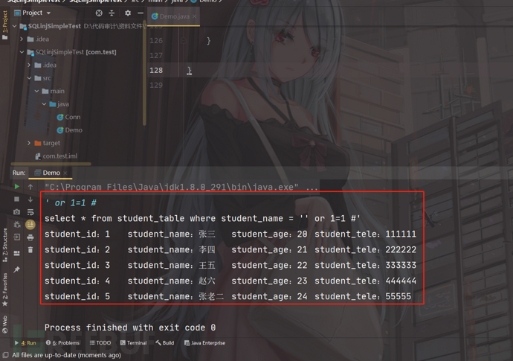
Task: Collapse the java folder
Action: 44,104
